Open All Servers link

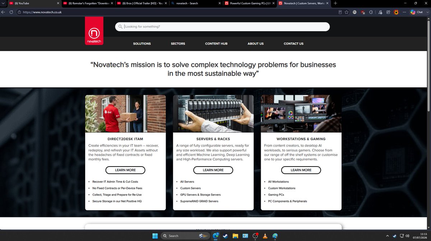pos(187,182)
